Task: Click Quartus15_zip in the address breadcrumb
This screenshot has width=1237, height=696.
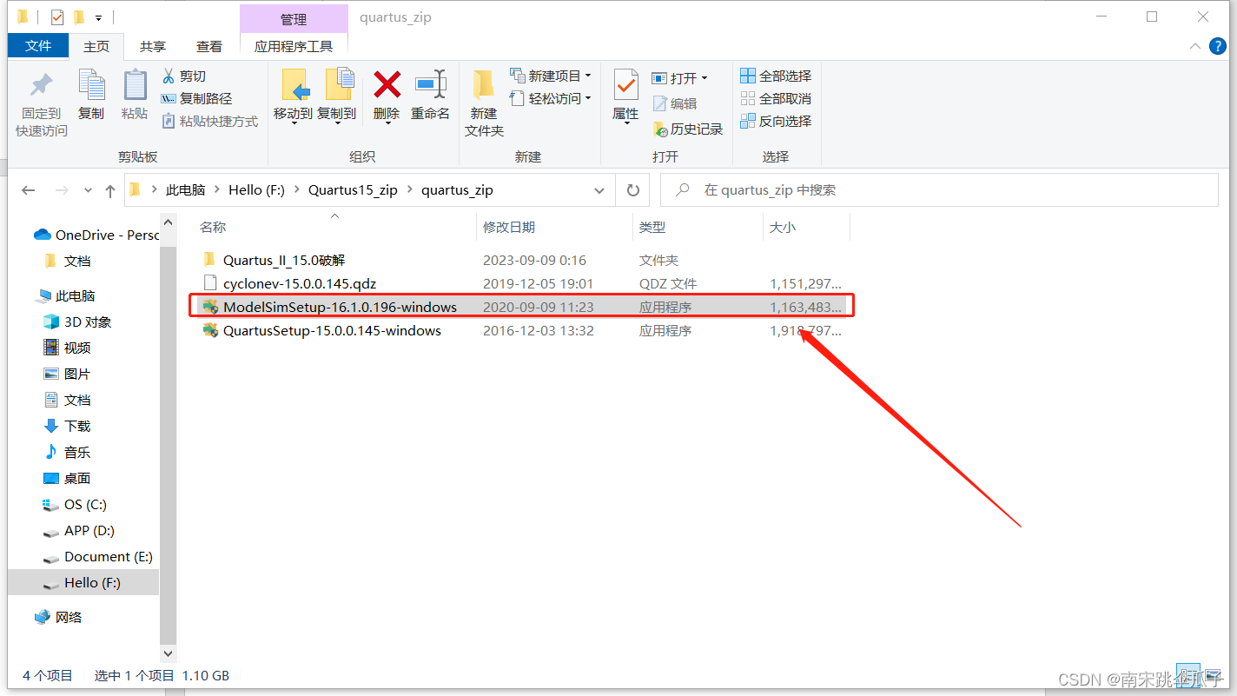Action: [x=353, y=190]
